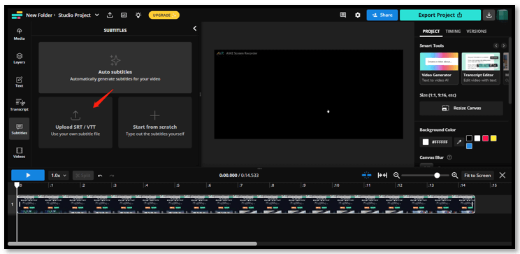Go to next Smart Tools arrow
The height and width of the screenshot is (254, 520).
(504, 45)
